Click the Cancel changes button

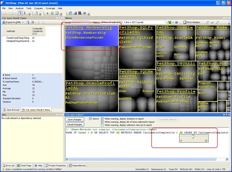tap(75, 125)
